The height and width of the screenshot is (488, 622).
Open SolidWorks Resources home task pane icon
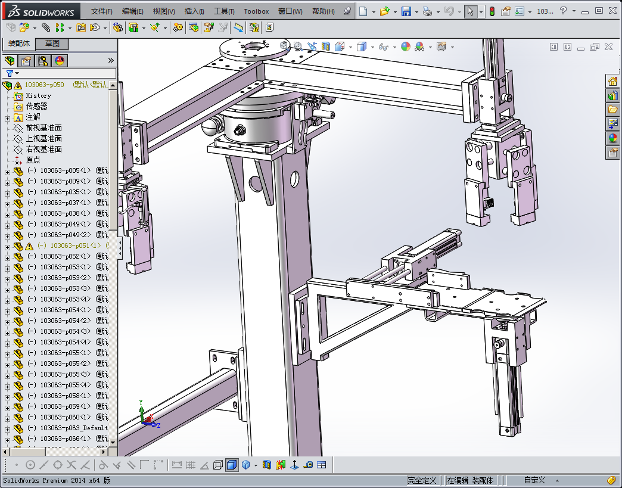(x=612, y=81)
